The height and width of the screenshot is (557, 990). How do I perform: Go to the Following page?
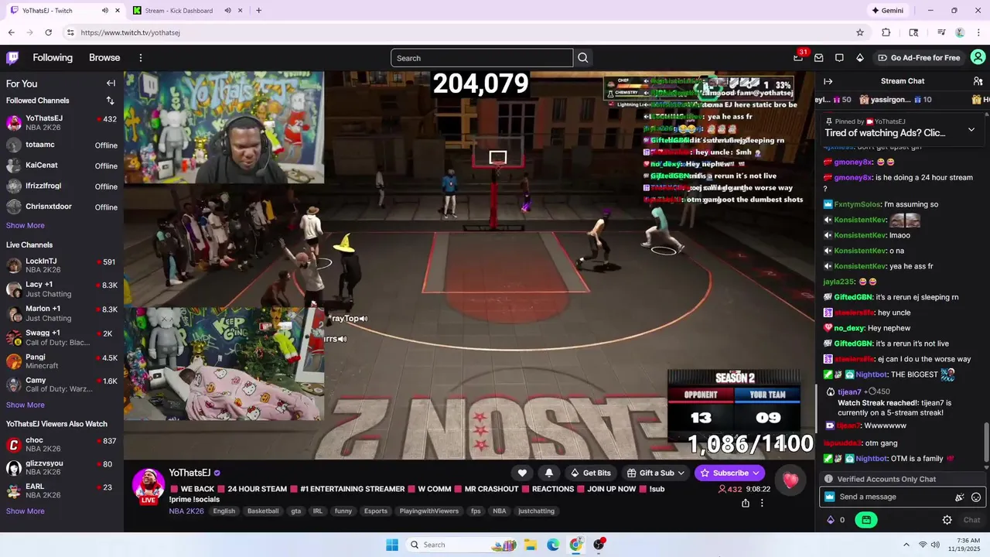point(53,58)
